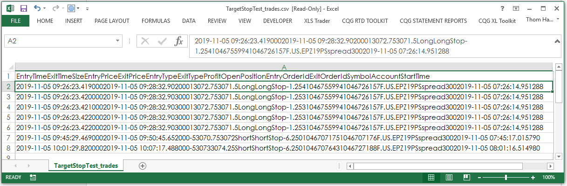
Task: Expand the shape icon dropdown arrow
Action: [x=78, y=8]
